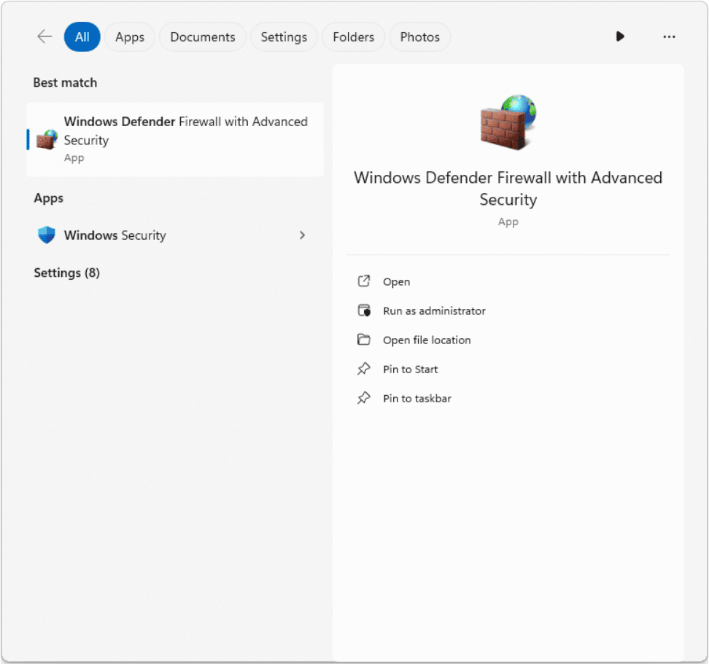Switch to the Photos filter tab
The width and height of the screenshot is (709, 664).
[419, 36]
